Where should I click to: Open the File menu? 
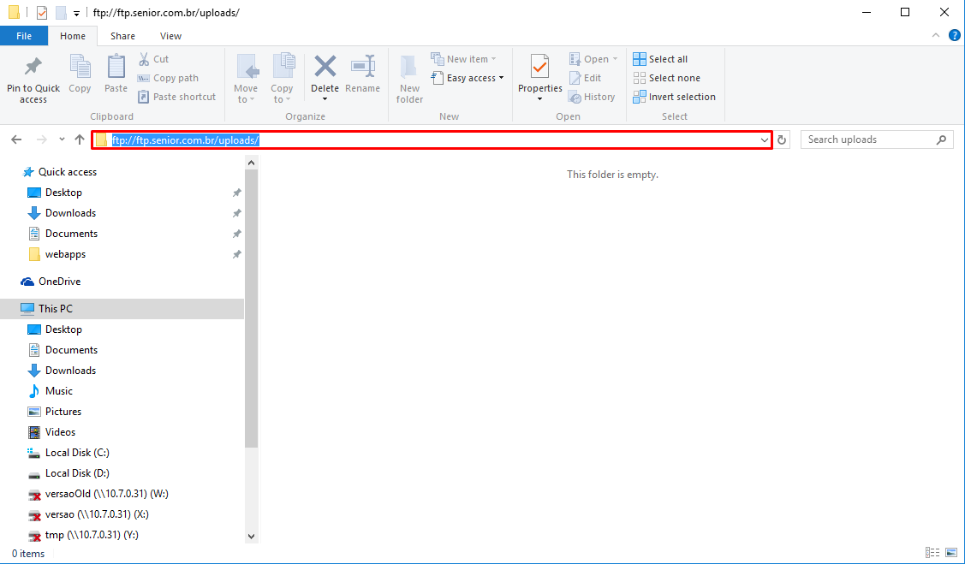click(x=24, y=36)
